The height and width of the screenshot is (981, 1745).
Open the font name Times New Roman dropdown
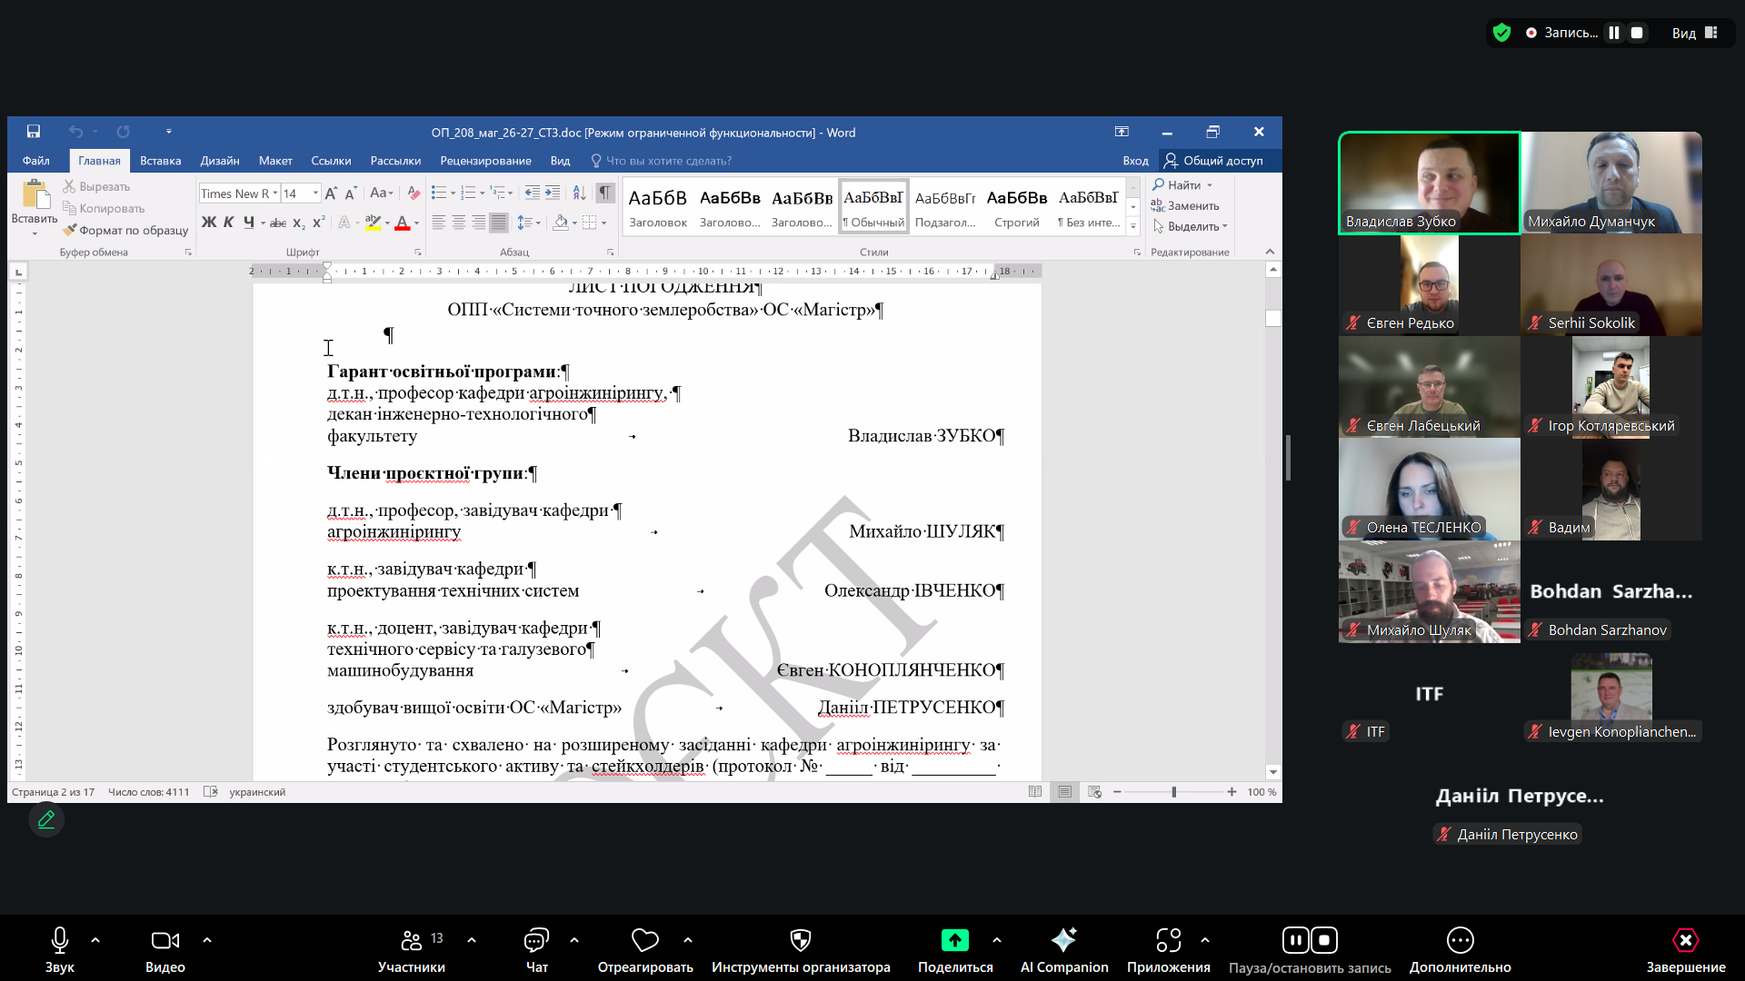pos(275,193)
